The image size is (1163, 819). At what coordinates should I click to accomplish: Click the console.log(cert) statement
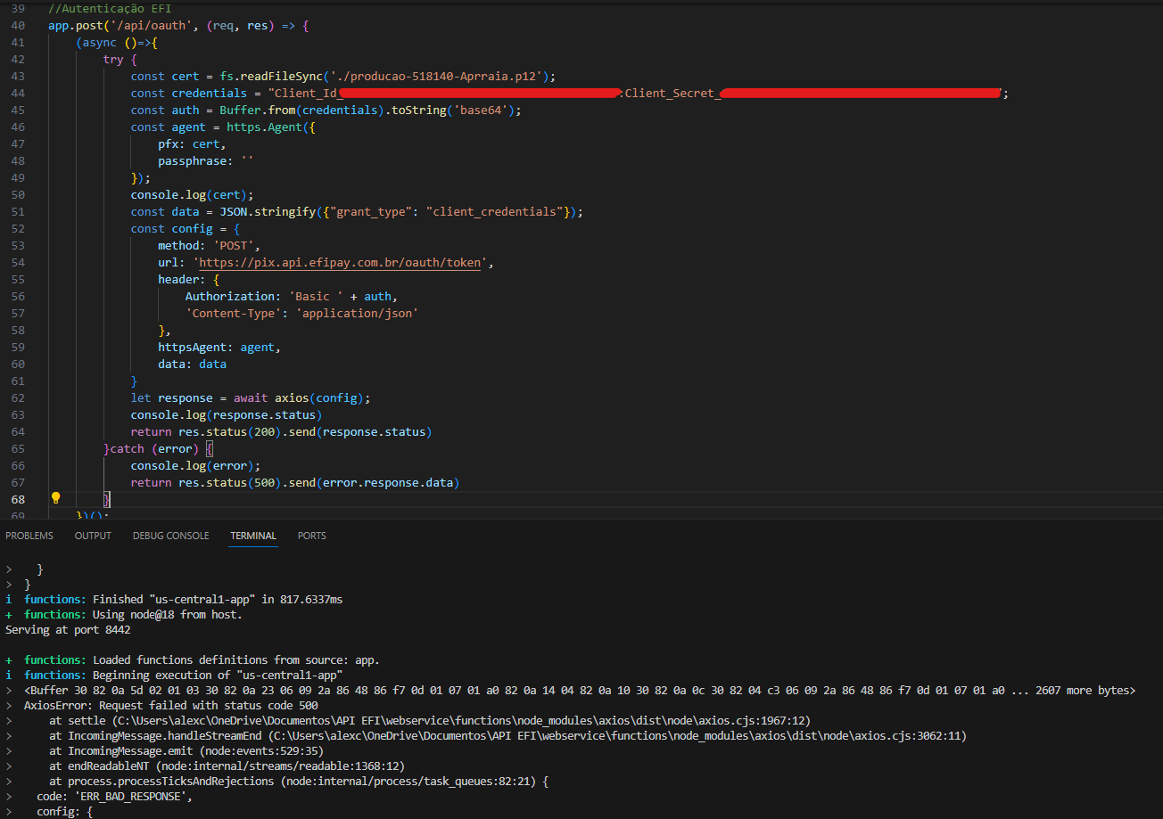click(193, 195)
